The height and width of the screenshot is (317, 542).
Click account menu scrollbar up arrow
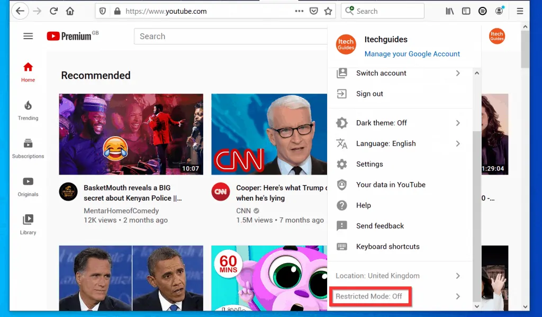(477, 73)
